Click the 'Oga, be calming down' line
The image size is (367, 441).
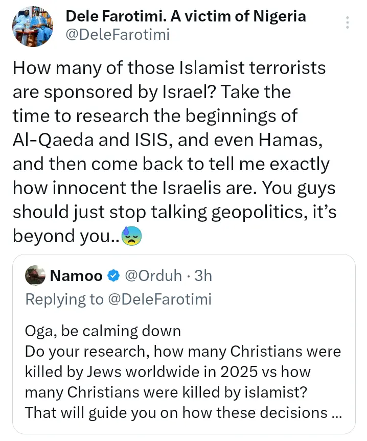103,331
